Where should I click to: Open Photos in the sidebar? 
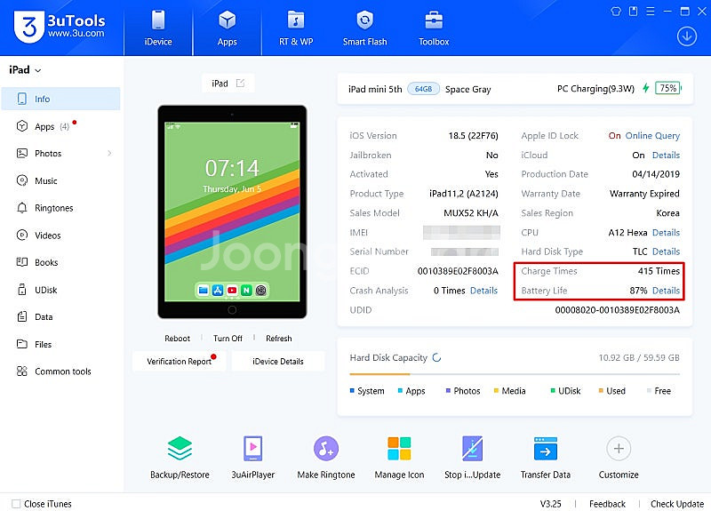pyautogui.click(x=60, y=153)
